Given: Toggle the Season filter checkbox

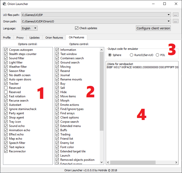Looking at the screenshot, I should pos(6,71).
